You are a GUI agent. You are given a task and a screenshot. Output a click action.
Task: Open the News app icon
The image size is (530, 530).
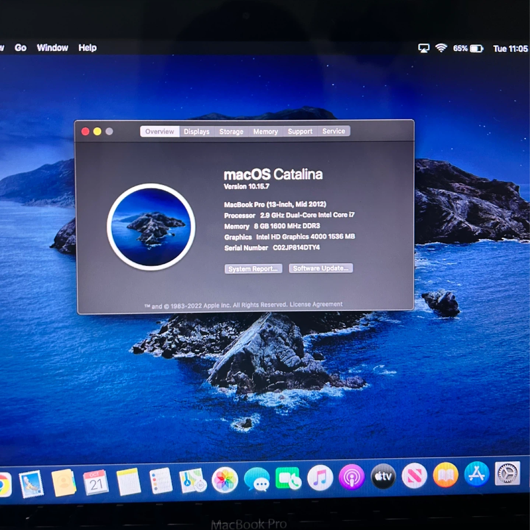coord(414,476)
